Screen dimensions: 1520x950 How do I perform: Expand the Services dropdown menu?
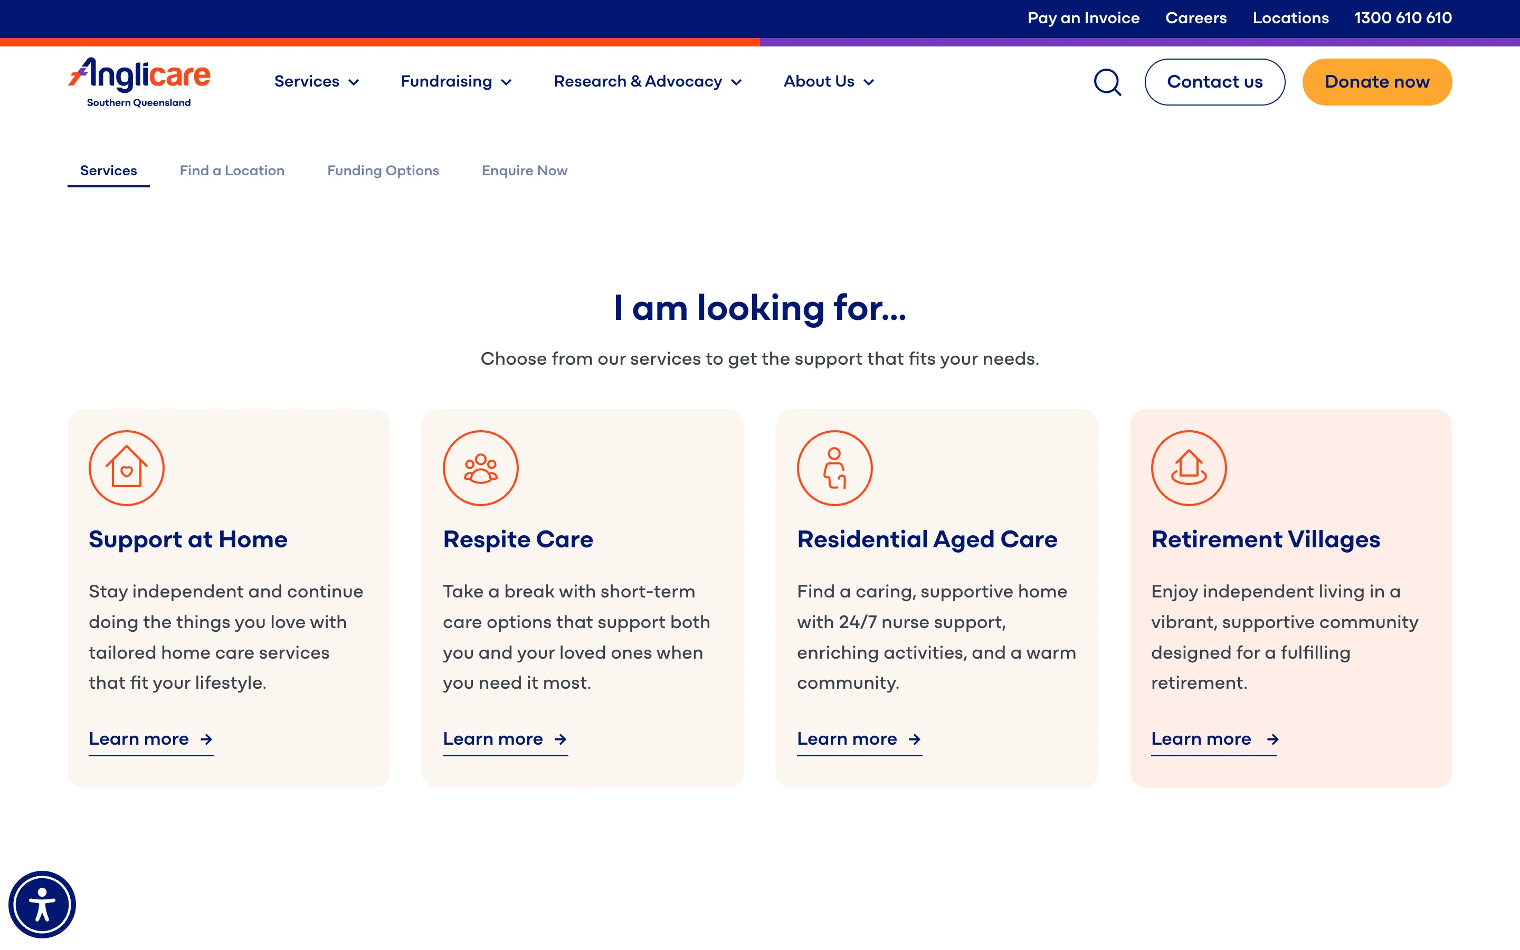coord(317,82)
